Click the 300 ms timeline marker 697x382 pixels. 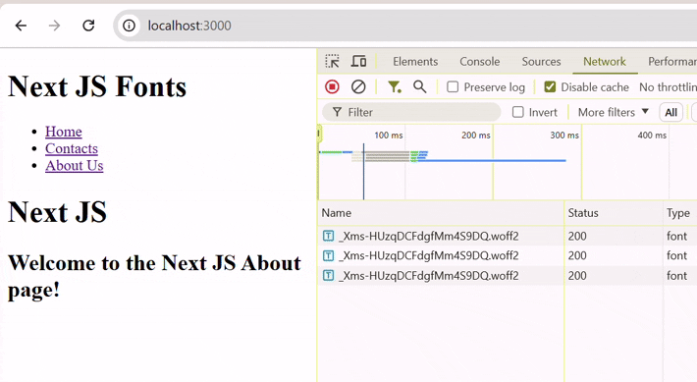click(564, 136)
